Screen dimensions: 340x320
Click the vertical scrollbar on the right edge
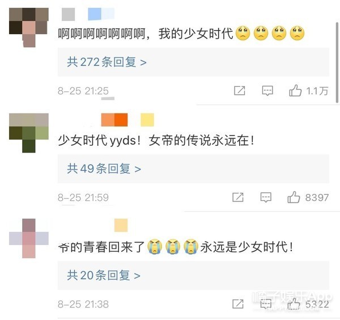click(337, 62)
